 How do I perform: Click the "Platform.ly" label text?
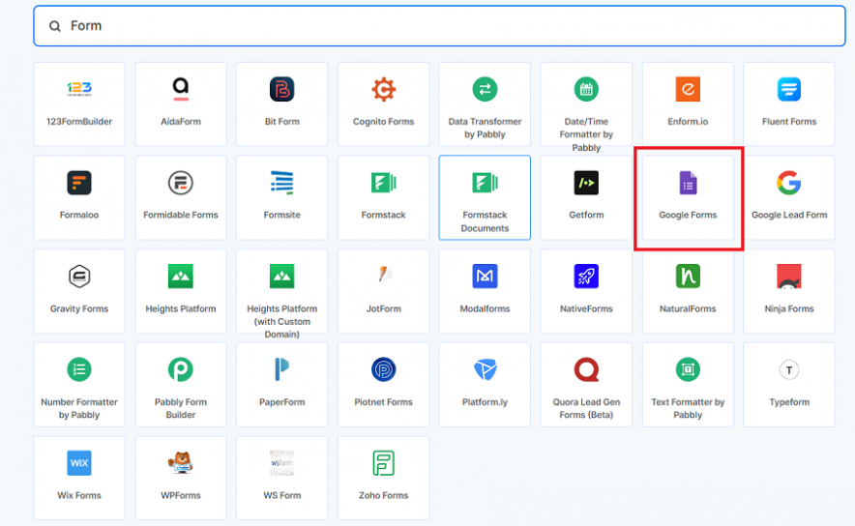click(485, 402)
